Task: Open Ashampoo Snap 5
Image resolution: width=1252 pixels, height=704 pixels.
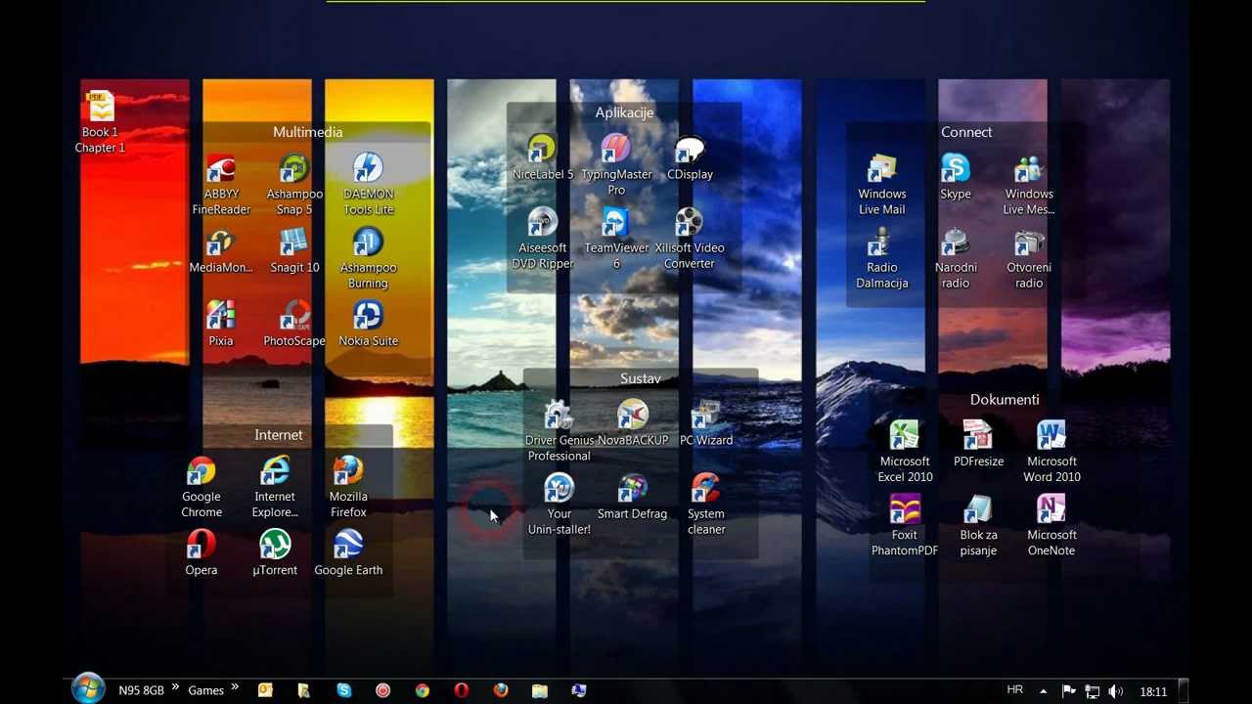Action: [294, 185]
